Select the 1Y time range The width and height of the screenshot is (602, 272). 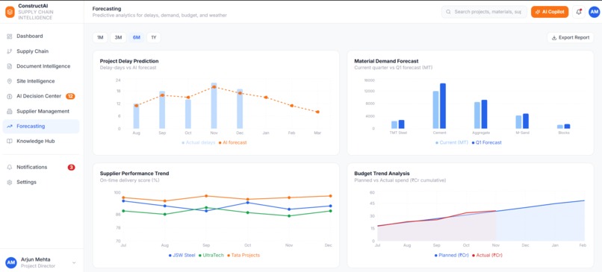point(154,37)
